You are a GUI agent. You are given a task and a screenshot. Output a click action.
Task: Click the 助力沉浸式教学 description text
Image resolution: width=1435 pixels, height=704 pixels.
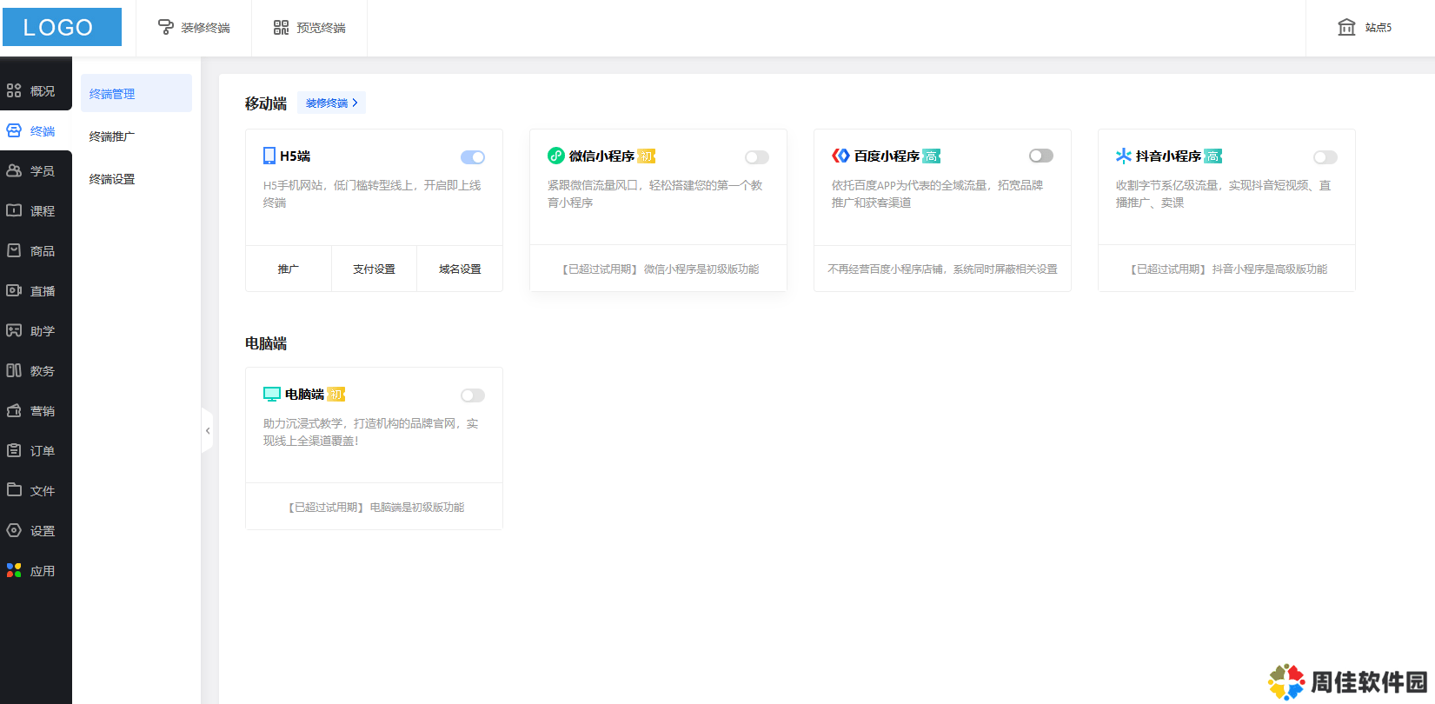(x=371, y=432)
